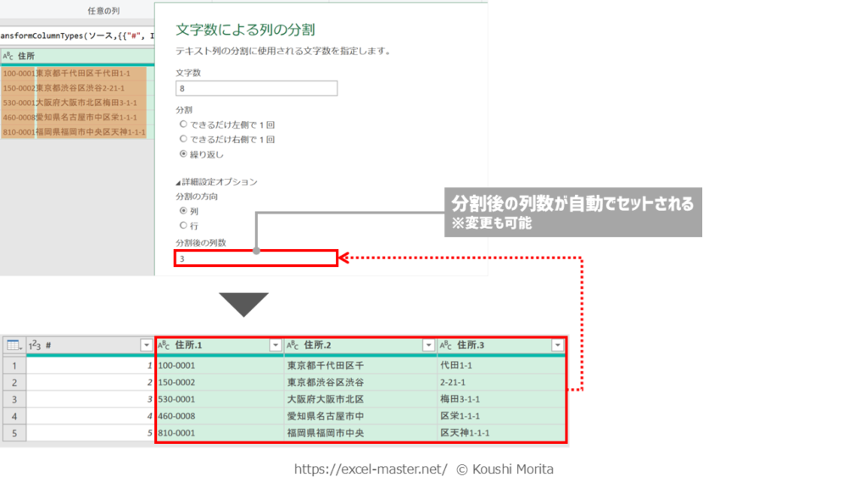
Task: Open the excel-master.net link
Action: [371, 469]
